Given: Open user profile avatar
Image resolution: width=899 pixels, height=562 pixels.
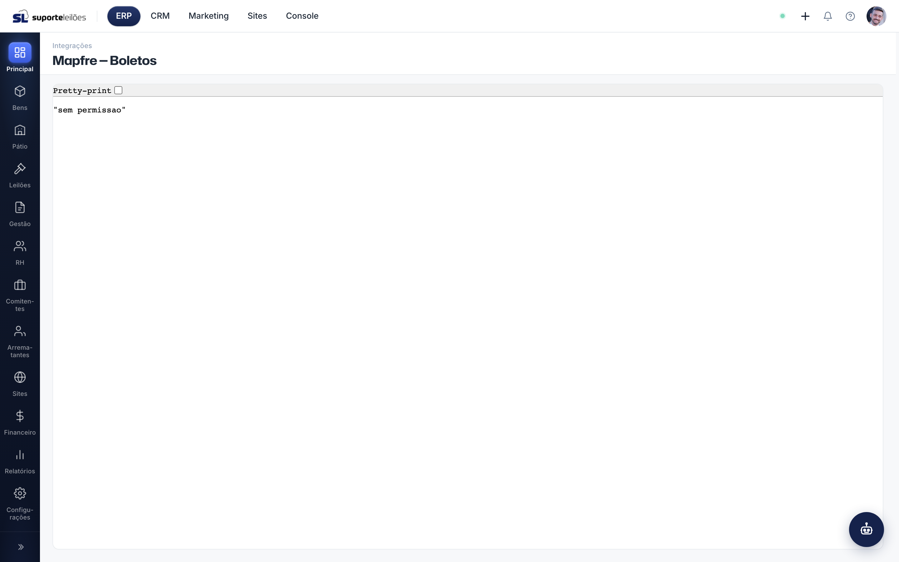Looking at the screenshot, I should (876, 16).
